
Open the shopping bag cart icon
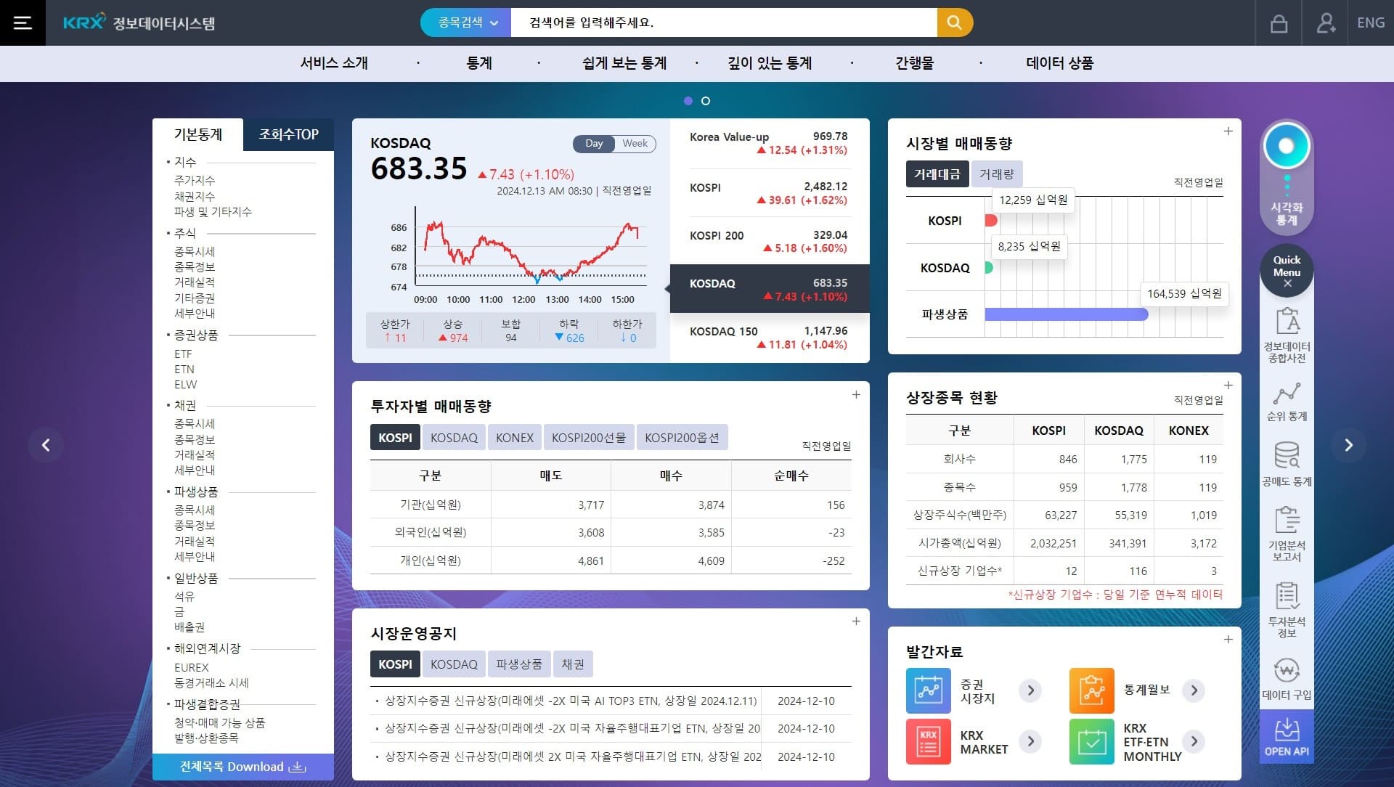click(x=1279, y=23)
